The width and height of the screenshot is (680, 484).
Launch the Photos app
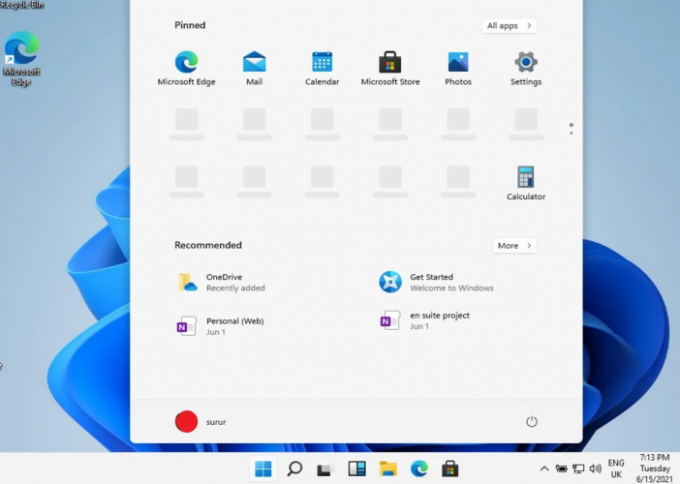point(458,69)
